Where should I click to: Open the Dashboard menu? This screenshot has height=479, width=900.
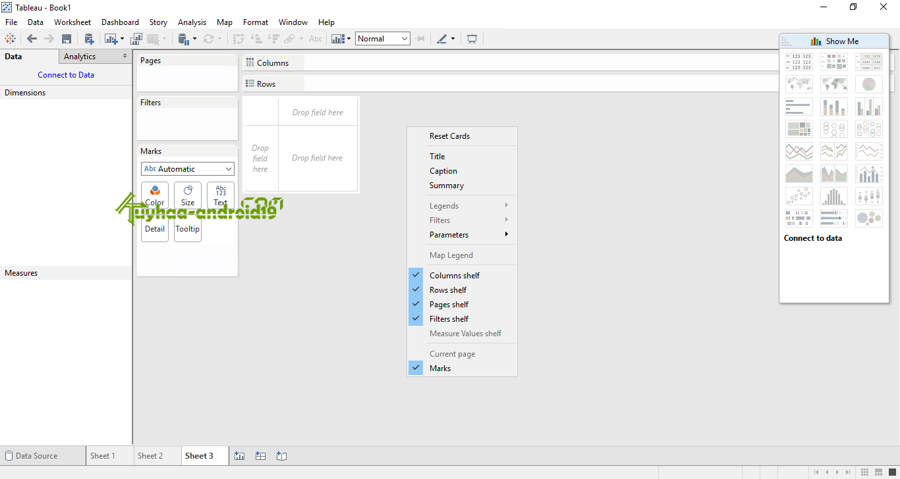120,22
